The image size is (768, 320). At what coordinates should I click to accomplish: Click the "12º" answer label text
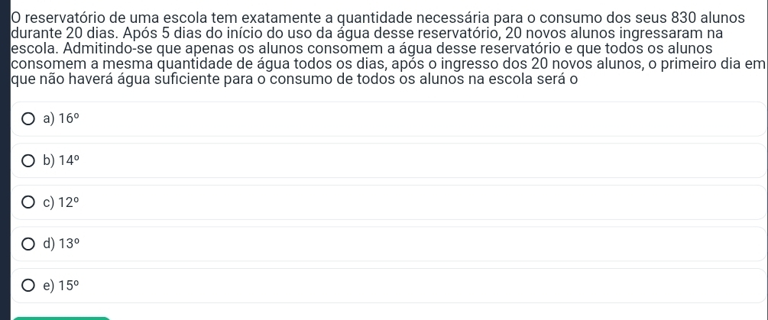pos(69,202)
